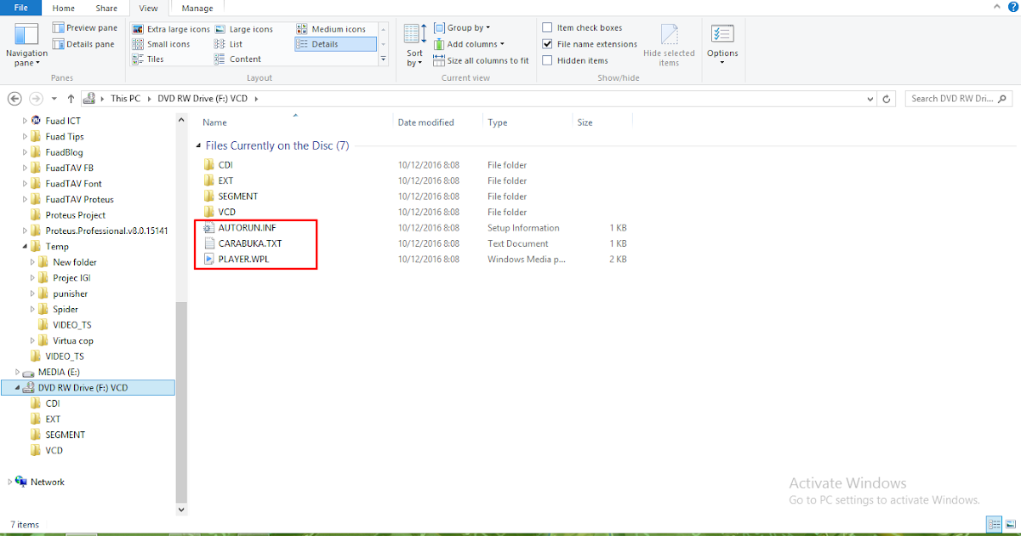Open the Sort by menu
This screenshot has height=536, width=1021.
tap(414, 44)
